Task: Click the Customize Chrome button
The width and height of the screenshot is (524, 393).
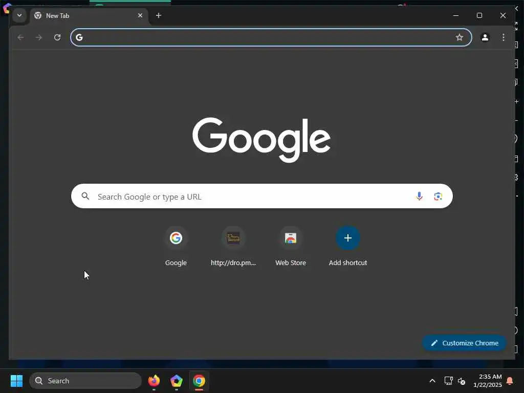Action: click(x=465, y=343)
